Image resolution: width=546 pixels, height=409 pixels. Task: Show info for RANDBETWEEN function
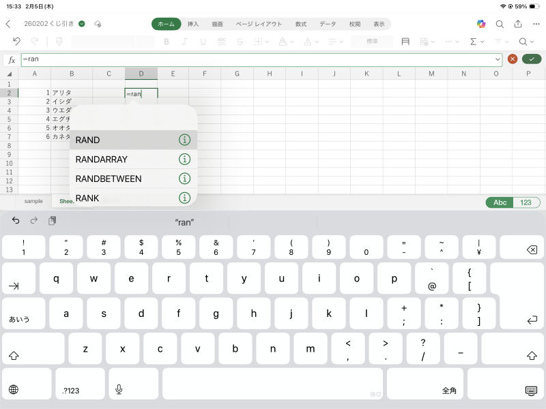point(184,179)
